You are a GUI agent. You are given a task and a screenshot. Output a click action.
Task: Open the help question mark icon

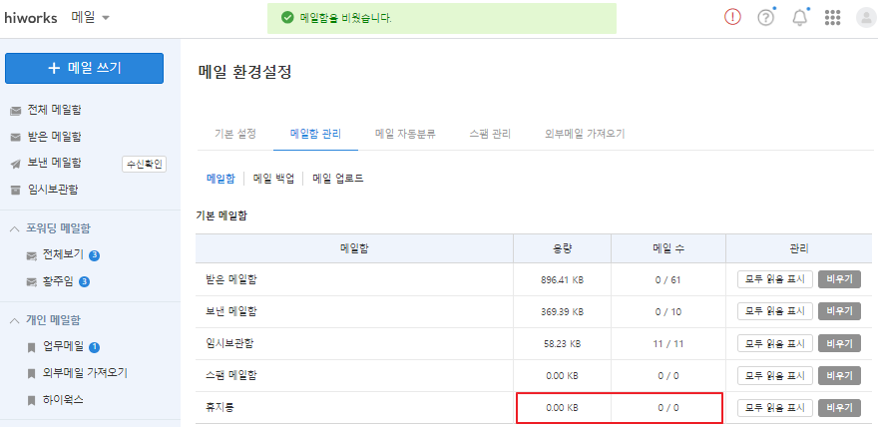766,18
